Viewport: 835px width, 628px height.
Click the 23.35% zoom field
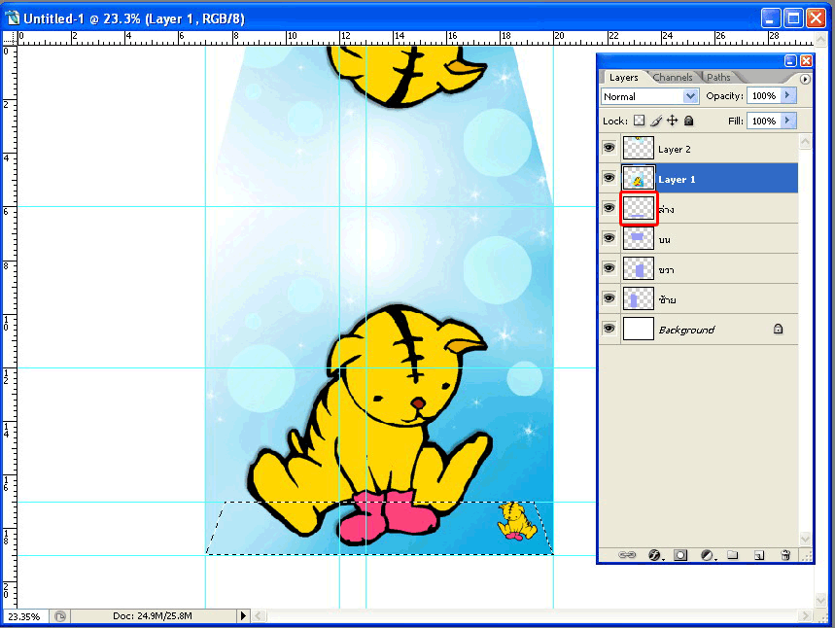coord(25,616)
